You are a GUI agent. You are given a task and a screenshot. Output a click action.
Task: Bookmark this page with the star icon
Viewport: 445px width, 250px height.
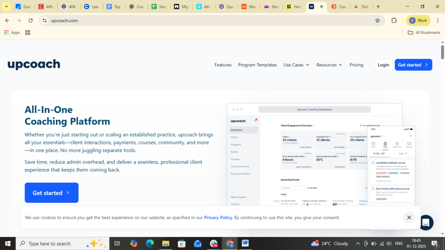(x=377, y=20)
